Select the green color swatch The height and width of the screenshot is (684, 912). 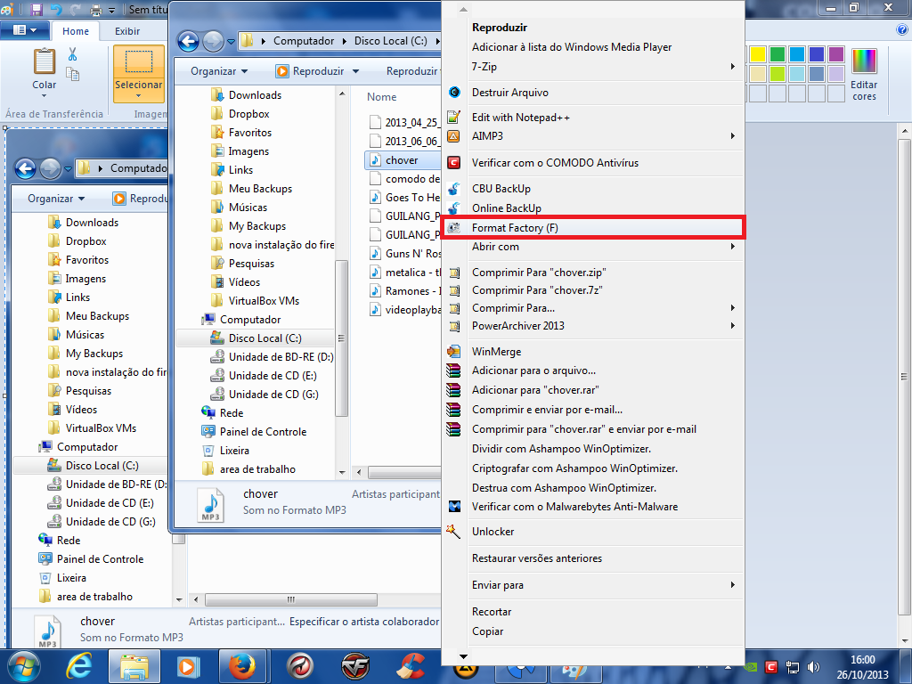pos(777,54)
